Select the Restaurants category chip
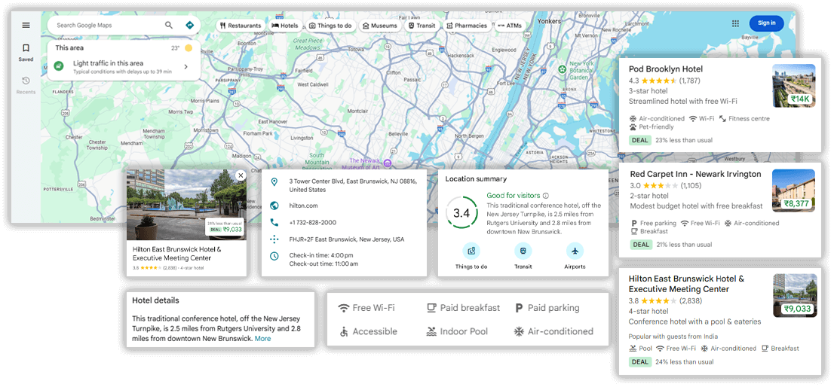The width and height of the screenshot is (837, 390). pyautogui.click(x=241, y=26)
